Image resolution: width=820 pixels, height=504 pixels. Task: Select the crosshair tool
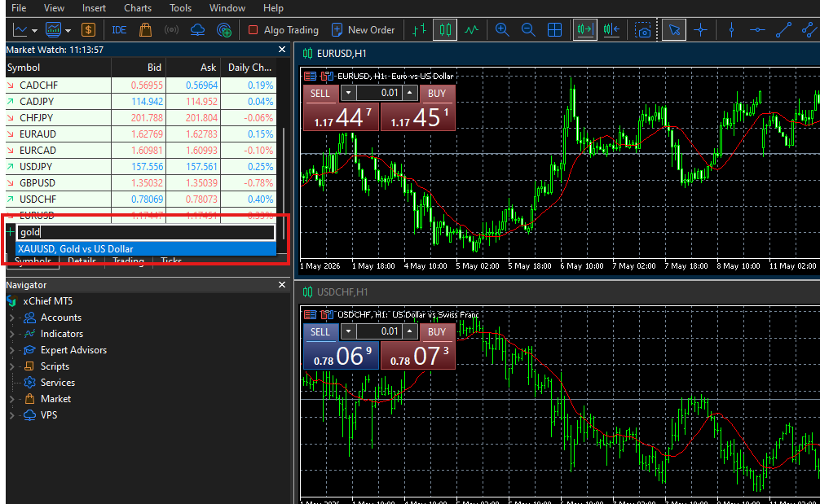point(701,30)
